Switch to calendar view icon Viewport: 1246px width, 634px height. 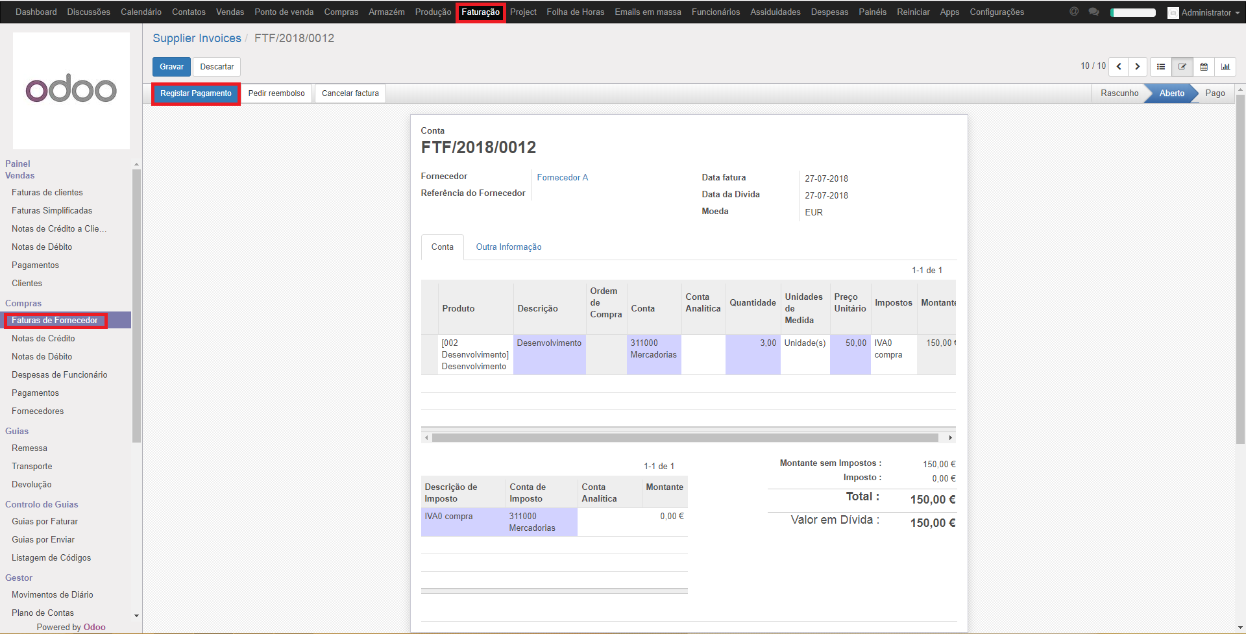[x=1204, y=67]
